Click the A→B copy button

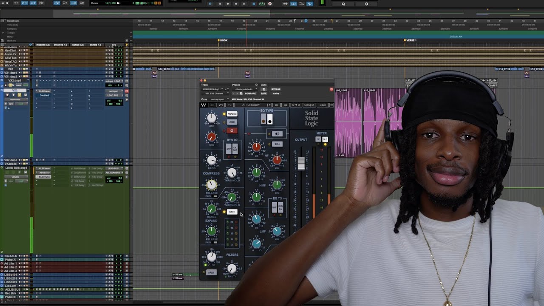[x=296, y=105]
